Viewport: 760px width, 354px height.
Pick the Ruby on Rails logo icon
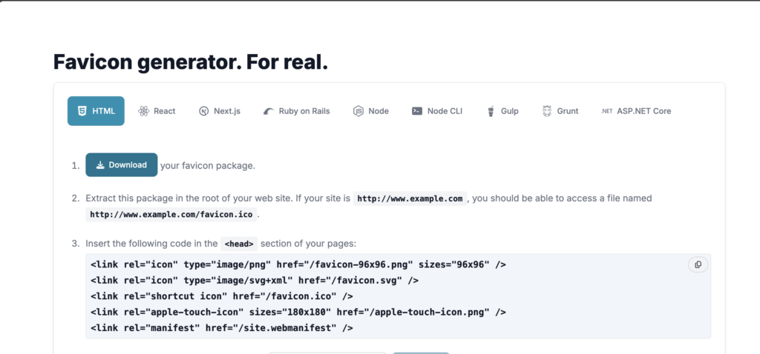269,111
